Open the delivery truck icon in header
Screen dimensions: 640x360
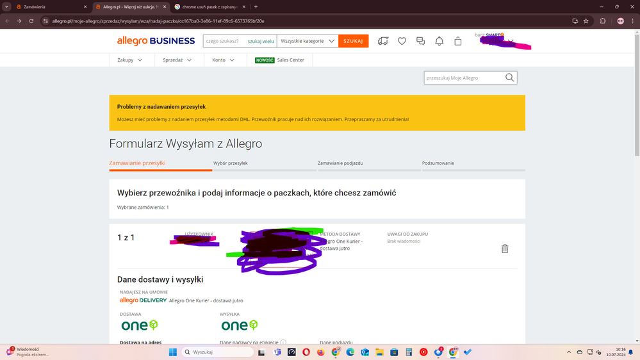point(383,41)
